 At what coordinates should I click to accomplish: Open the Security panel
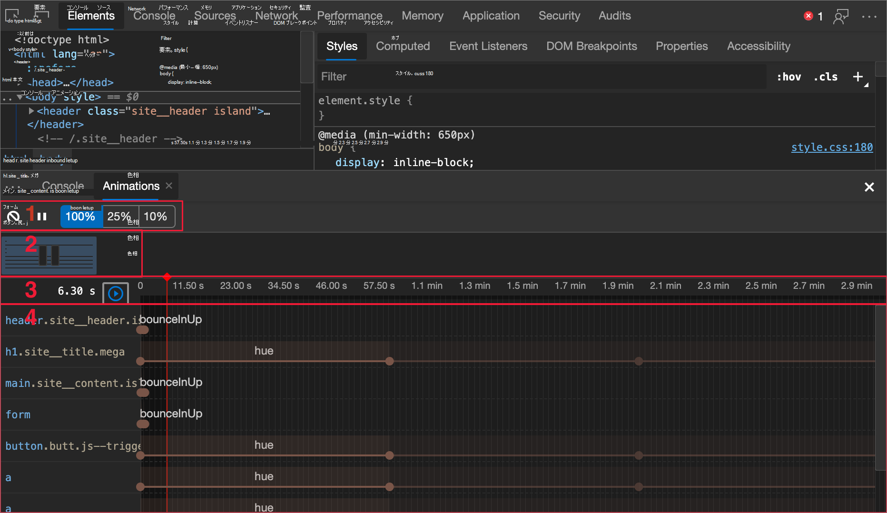(x=559, y=16)
